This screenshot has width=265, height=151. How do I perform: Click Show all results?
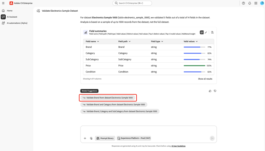pos(205,79)
